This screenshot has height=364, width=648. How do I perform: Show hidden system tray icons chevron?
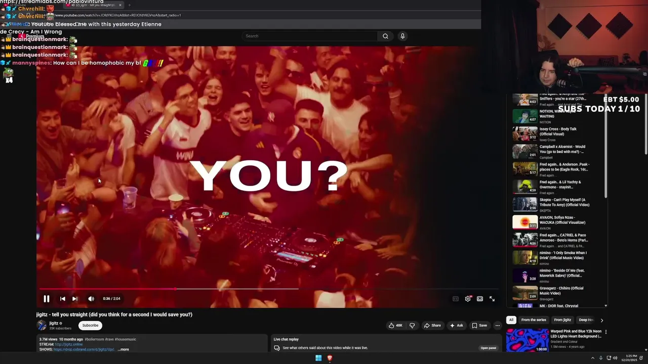593,358
